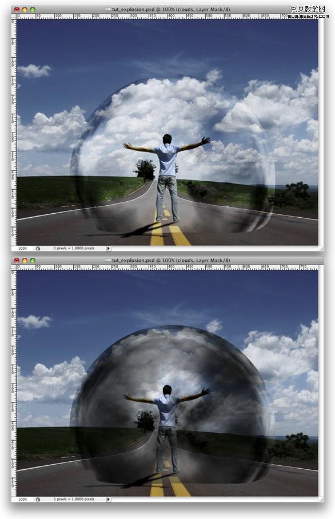The height and width of the screenshot is (519, 335).
Task: Minimize the dark-bubble document window
Action: click(25, 261)
